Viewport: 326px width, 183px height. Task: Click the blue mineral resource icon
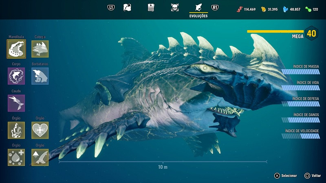pos(286,9)
